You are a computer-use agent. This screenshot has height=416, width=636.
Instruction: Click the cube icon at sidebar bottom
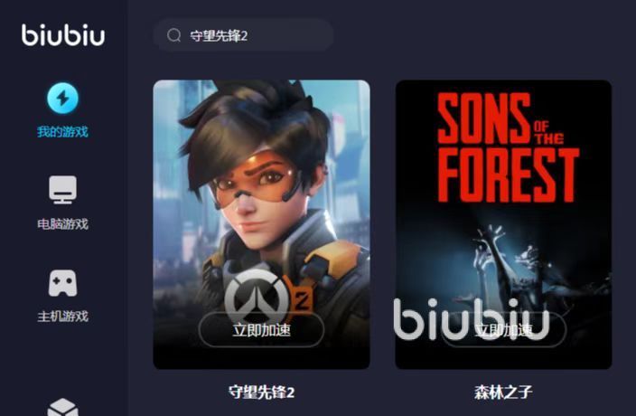click(63, 407)
